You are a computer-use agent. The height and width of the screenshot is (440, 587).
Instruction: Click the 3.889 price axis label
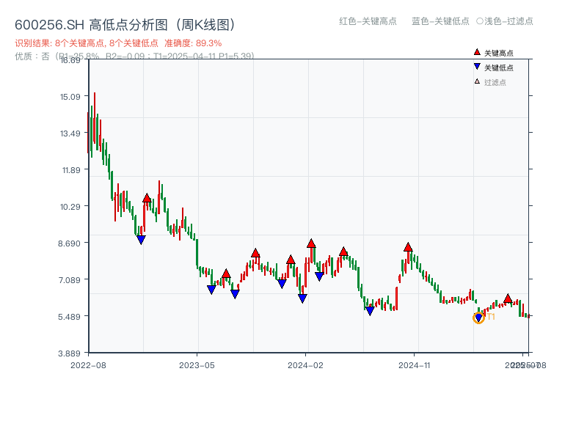[69, 353]
